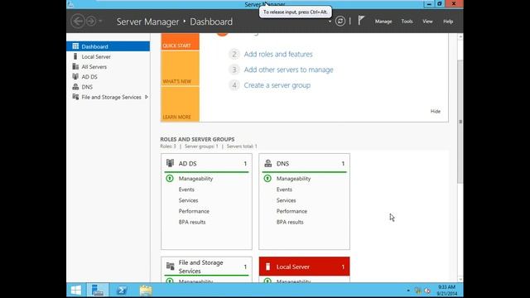The image size is (530, 298).
Task: Click the dashboard vertical scrollbar thumb
Action: coord(460,122)
